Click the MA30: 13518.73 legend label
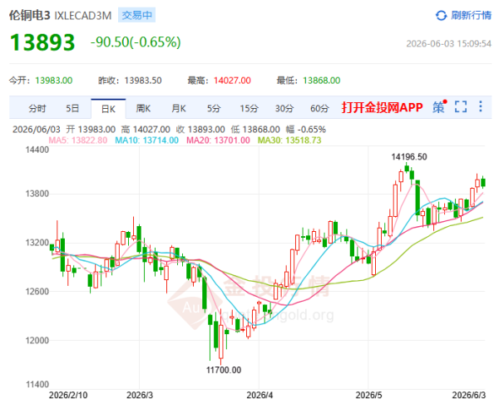The width and height of the screenshot is (499, 399). click(289, 140)
